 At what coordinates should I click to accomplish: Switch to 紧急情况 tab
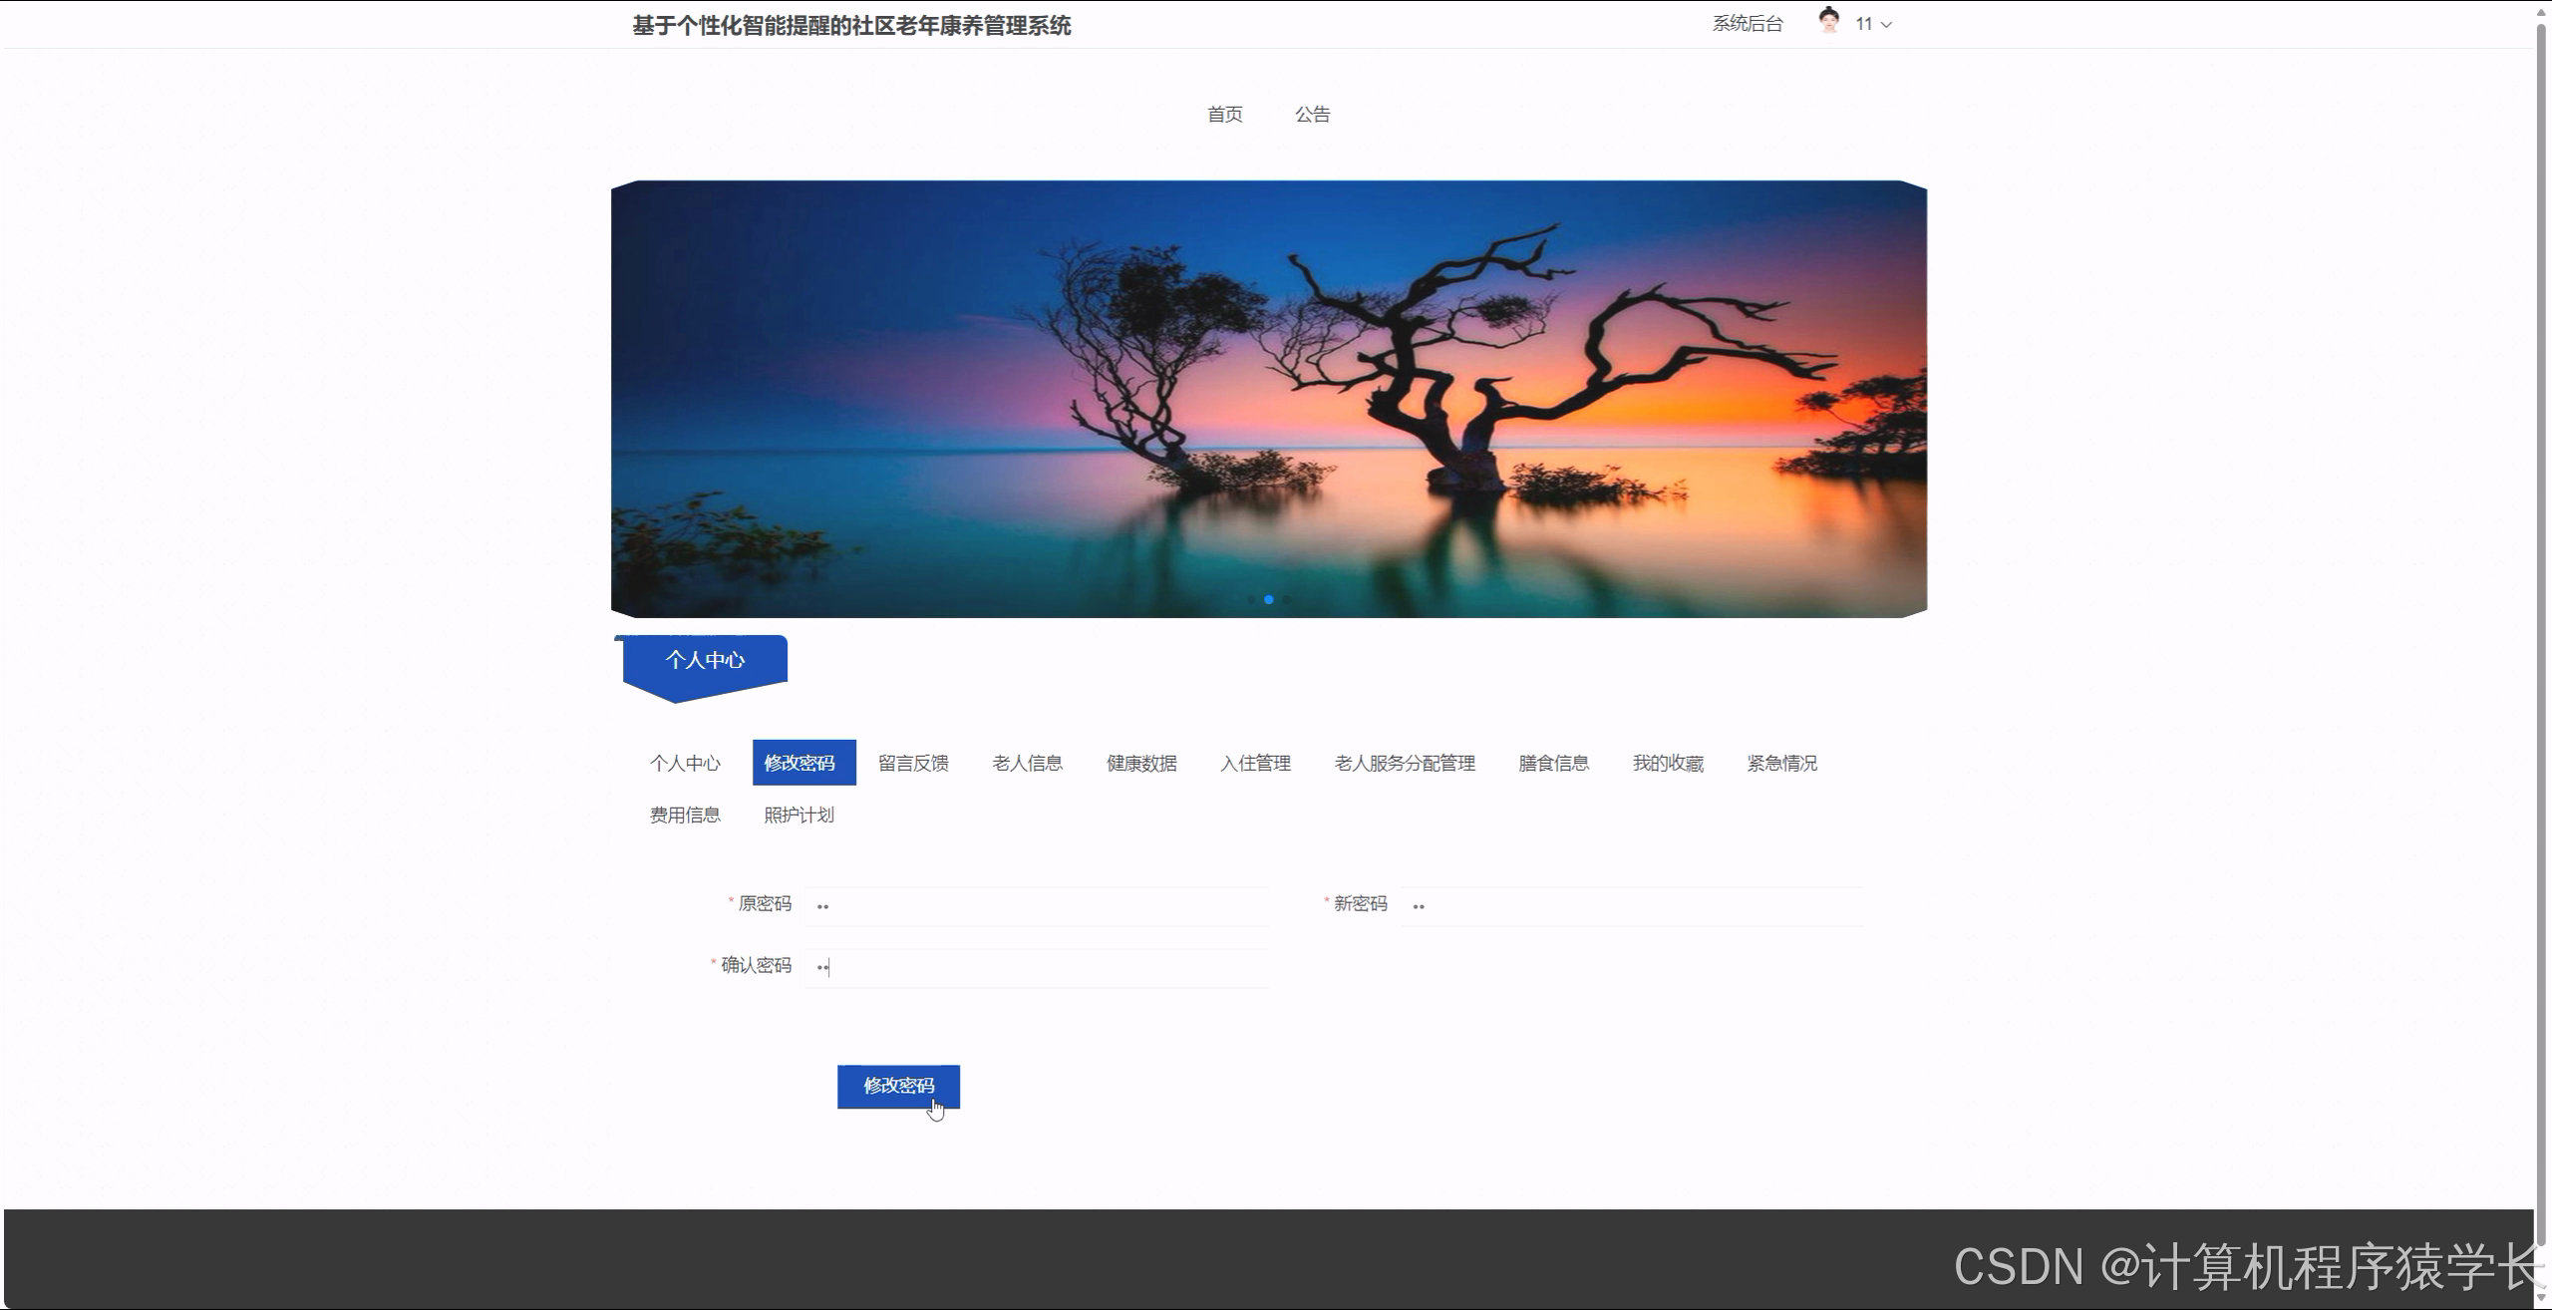coord(1781,763)
